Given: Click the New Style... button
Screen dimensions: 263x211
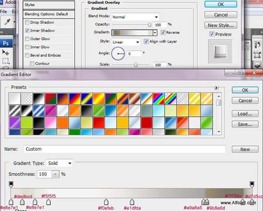Looking at the screenshot, I should [x=221, y=25].
